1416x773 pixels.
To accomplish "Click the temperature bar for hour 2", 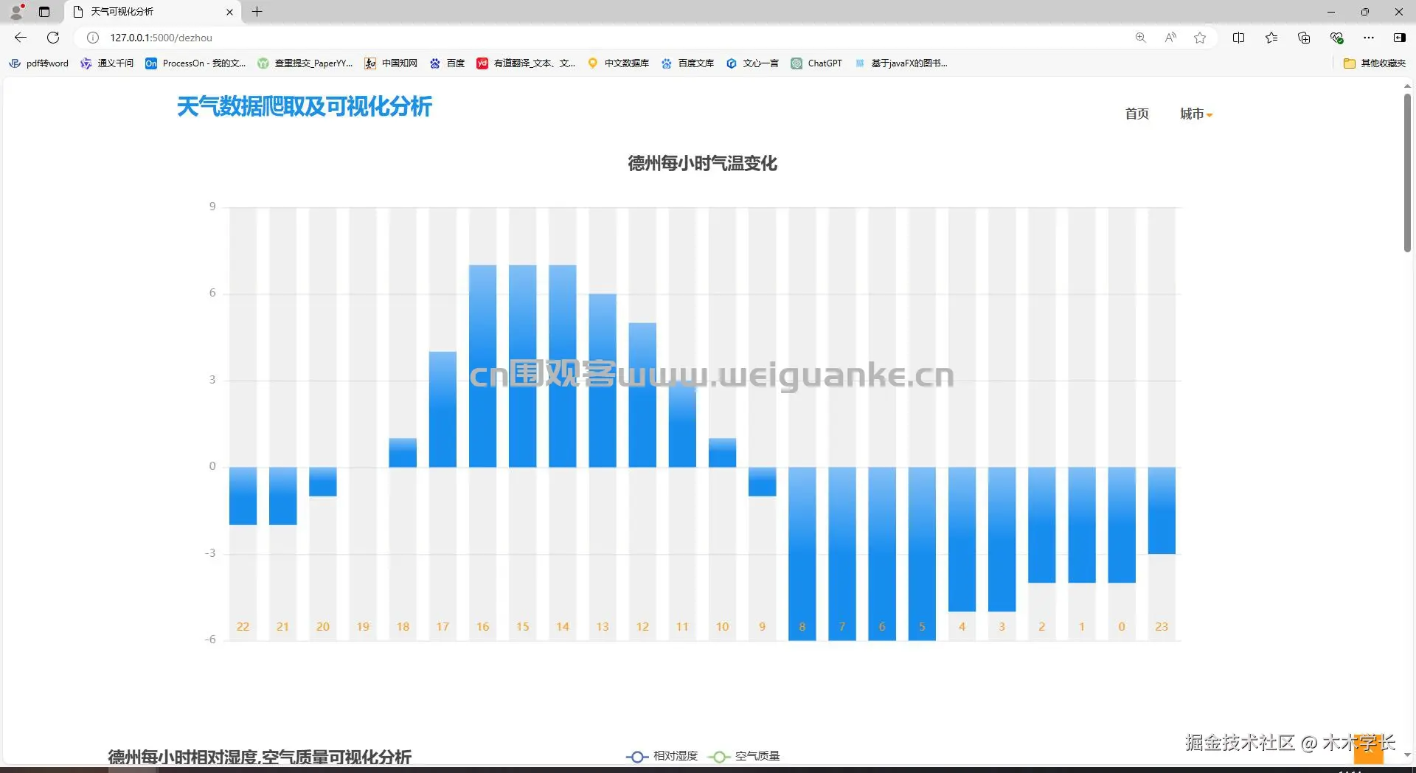I will [x=1041, y=524].
